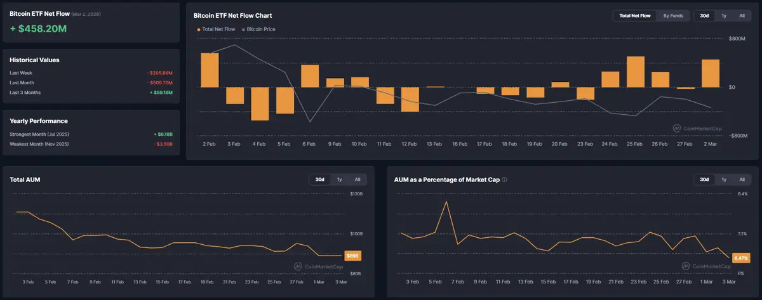Select 30d range on Net Flow chart
762x300 pixels.
coord(704,16)
